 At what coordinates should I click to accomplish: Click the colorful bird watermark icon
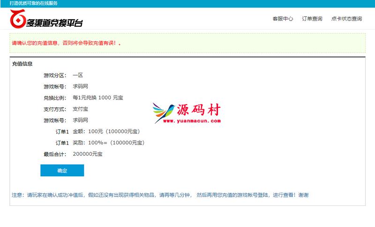click(x=164, y=113)
